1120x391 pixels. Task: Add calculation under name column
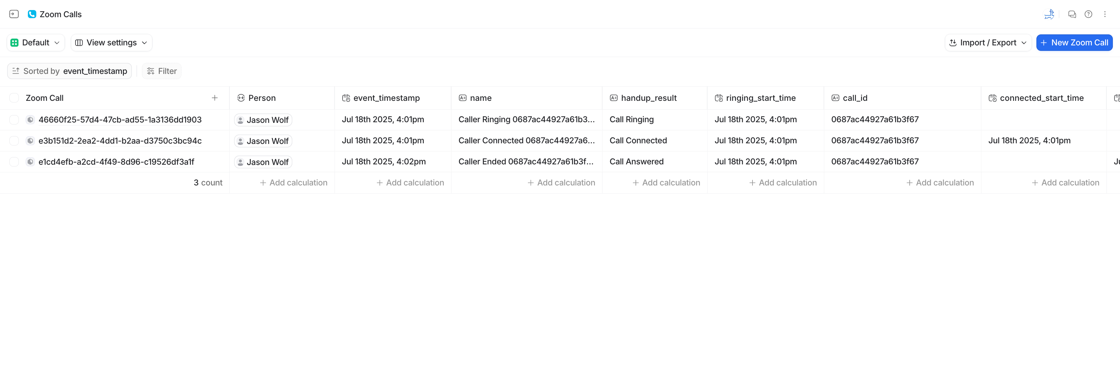coord(561,183)
